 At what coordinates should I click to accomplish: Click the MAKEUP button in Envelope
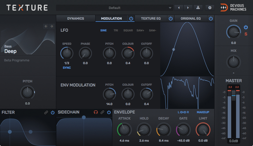coord(203,112)
